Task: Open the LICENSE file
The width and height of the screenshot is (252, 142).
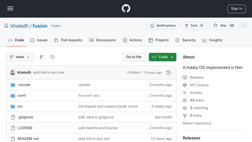Action: 25,128
